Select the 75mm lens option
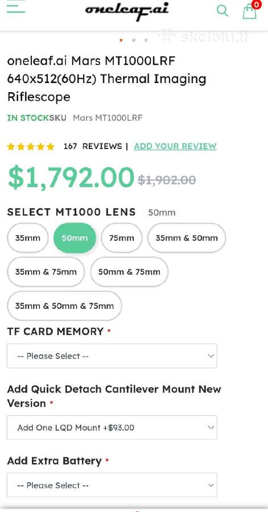This screenshot has width=268, height=512. point(122,238)
